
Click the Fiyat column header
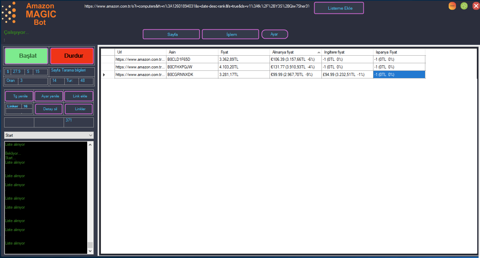pyautogui.click(x=244, y=52)
